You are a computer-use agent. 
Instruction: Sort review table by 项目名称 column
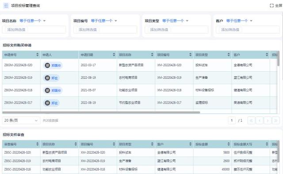tap(76, 144)
